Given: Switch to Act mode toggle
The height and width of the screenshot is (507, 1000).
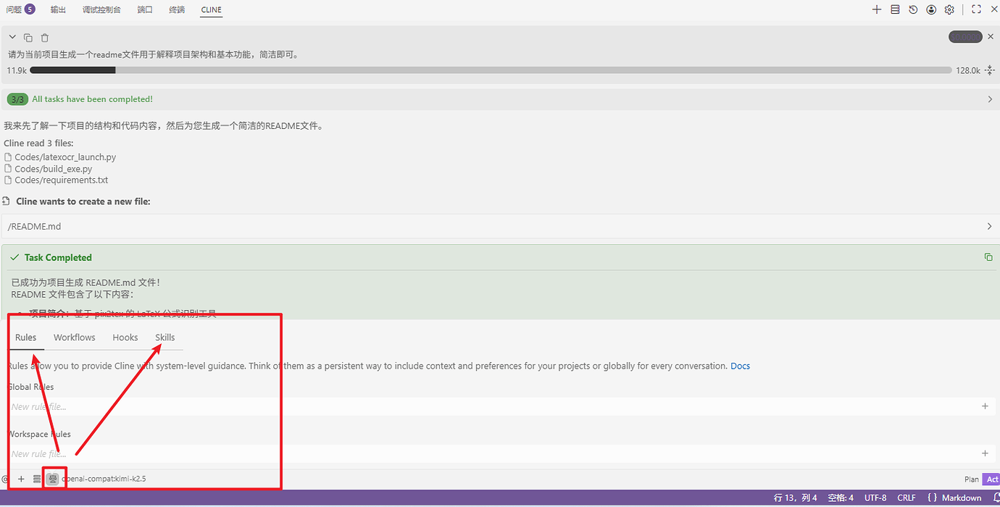Looking at the screenshot, I should 992,479.
